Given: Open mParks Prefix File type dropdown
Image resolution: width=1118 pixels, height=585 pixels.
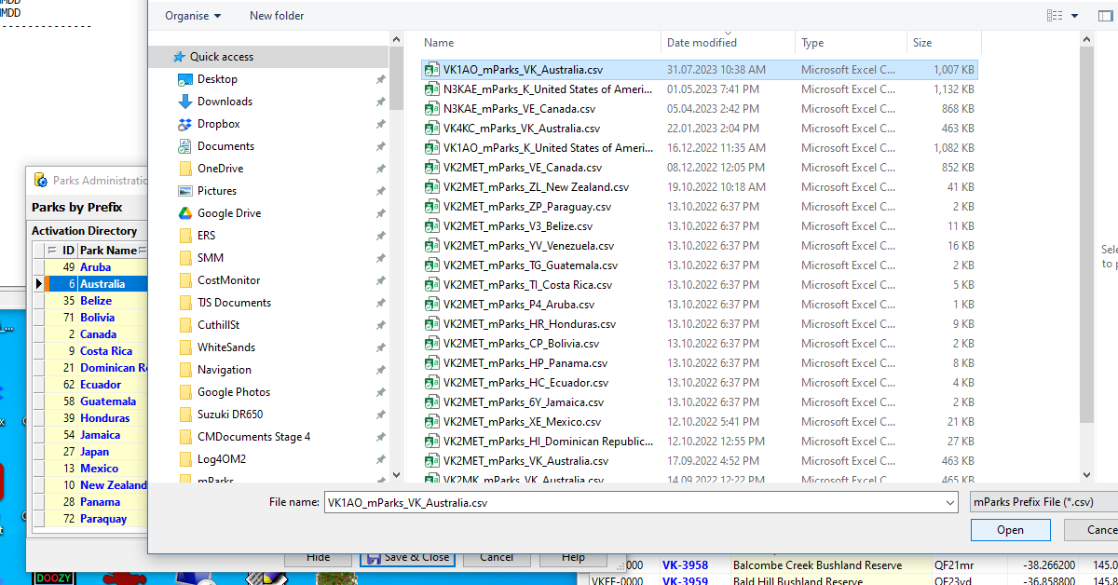Looking at the screenshot, I should pos(1043,502).
